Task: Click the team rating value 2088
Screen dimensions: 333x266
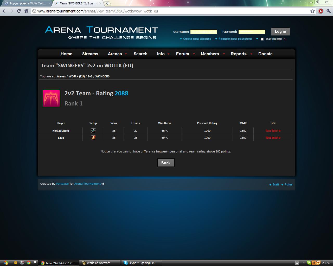Action: coord(121,93)
